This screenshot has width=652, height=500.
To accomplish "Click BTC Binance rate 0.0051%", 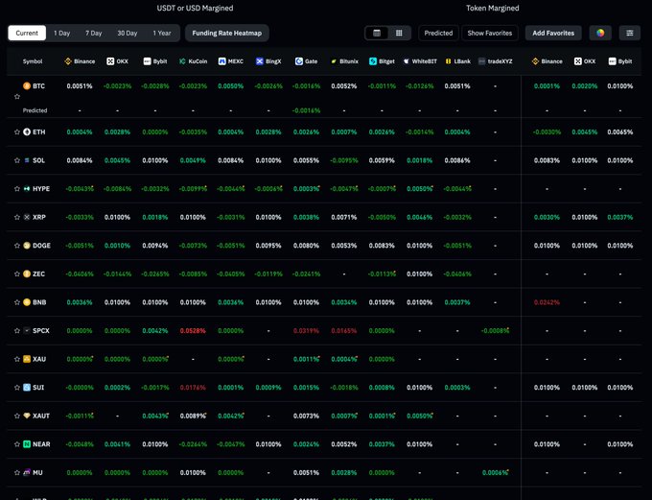I will [80, 86].
